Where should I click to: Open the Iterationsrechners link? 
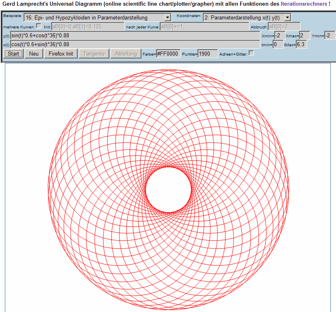304,4
